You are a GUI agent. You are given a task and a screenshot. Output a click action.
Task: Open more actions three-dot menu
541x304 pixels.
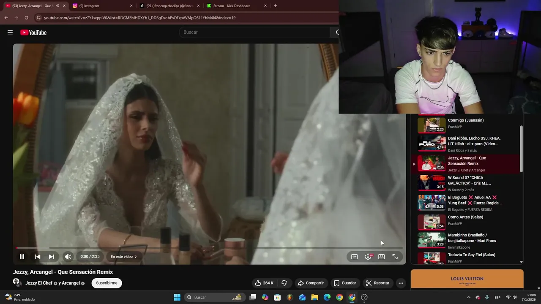[401, 283]
